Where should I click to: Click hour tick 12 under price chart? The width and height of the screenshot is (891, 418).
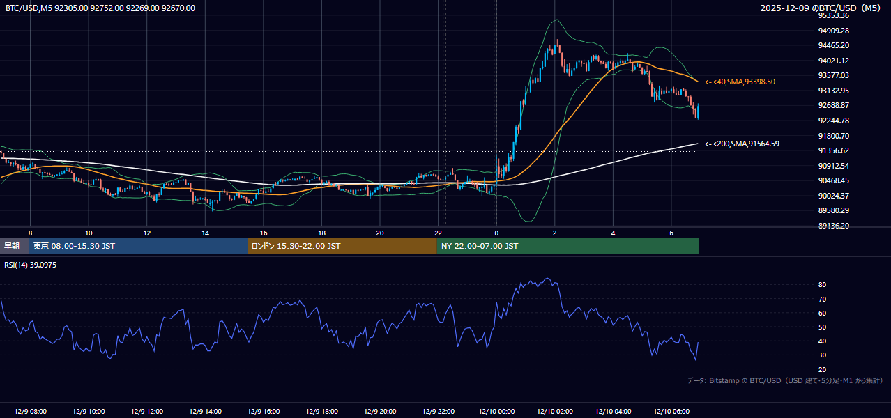pos(146,233)
